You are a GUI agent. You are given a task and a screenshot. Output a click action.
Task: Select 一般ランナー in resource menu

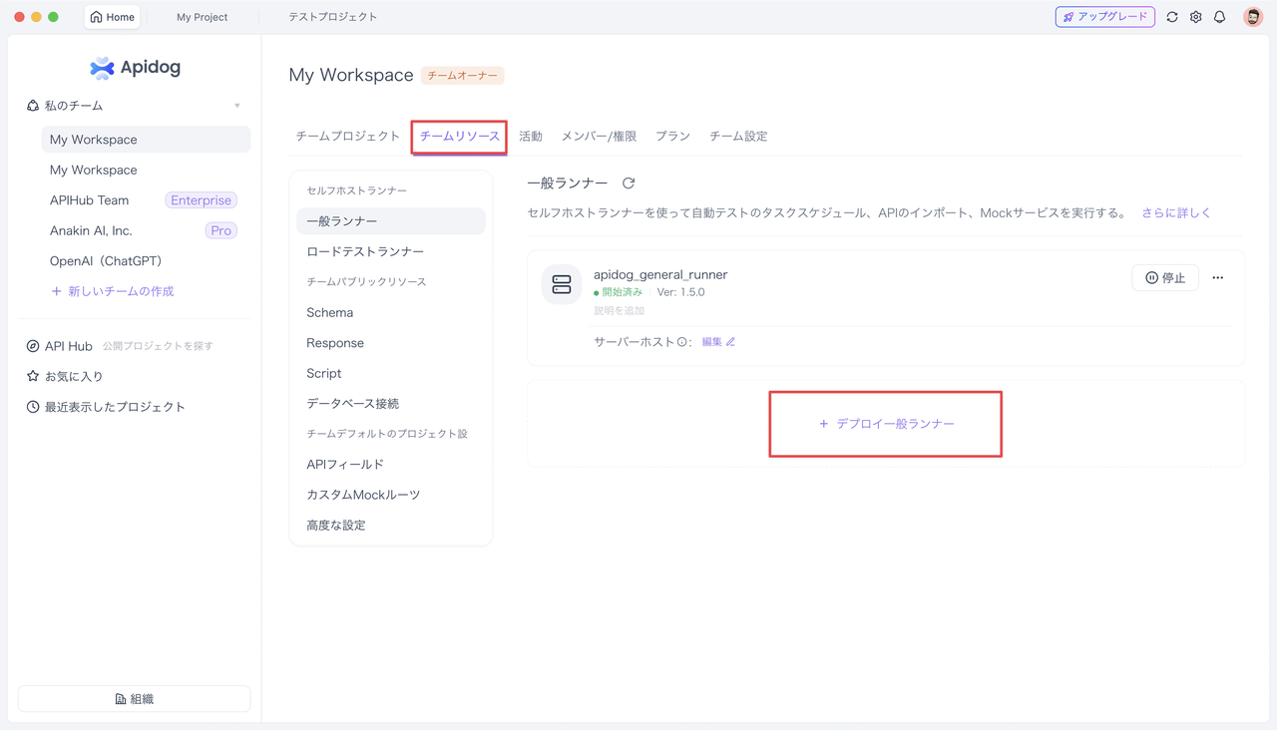[x=391, y=221]
